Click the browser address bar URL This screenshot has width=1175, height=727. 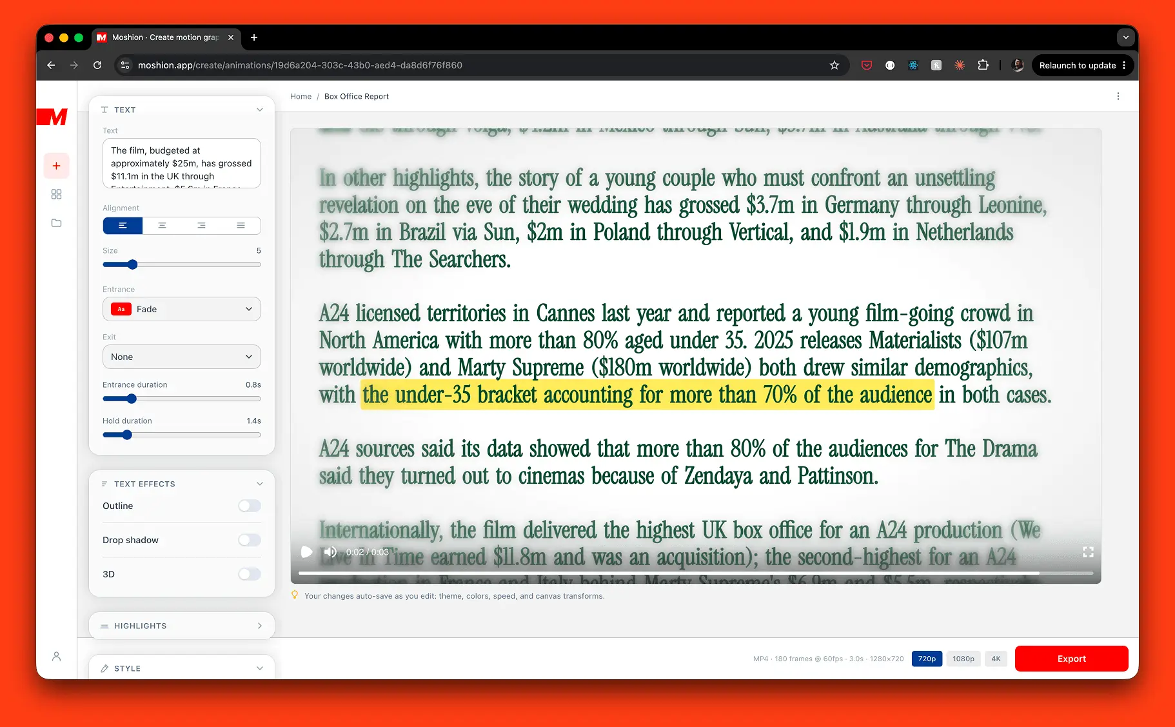(300, 65)
